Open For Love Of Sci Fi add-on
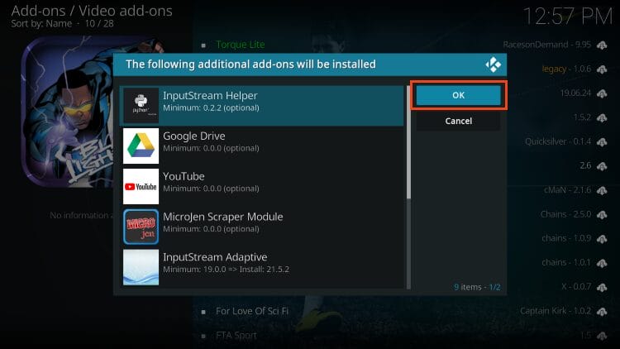Screen dimensions: 620x349 point(252,311)
